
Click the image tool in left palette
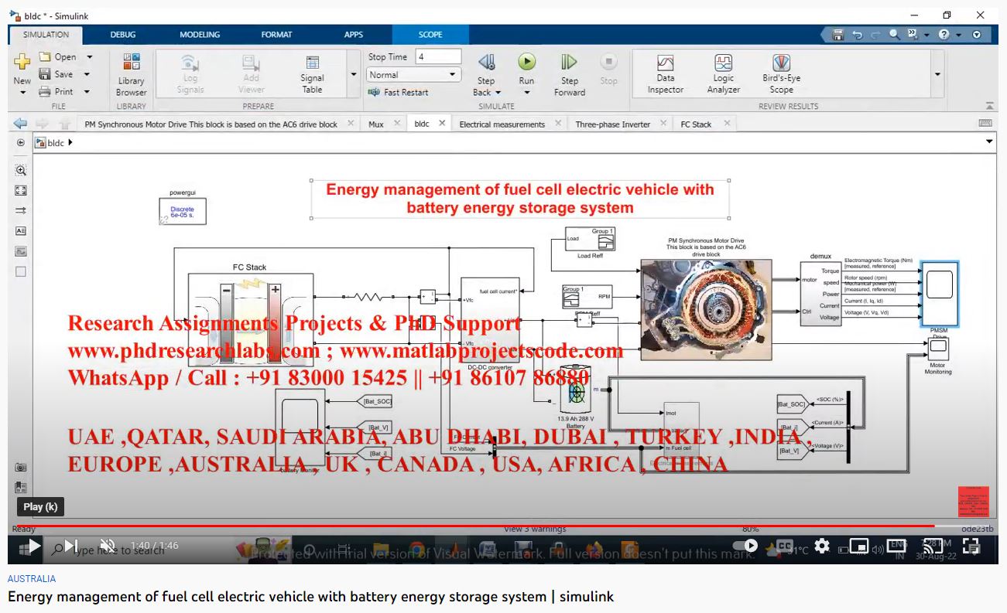click(x=21, y=251)
